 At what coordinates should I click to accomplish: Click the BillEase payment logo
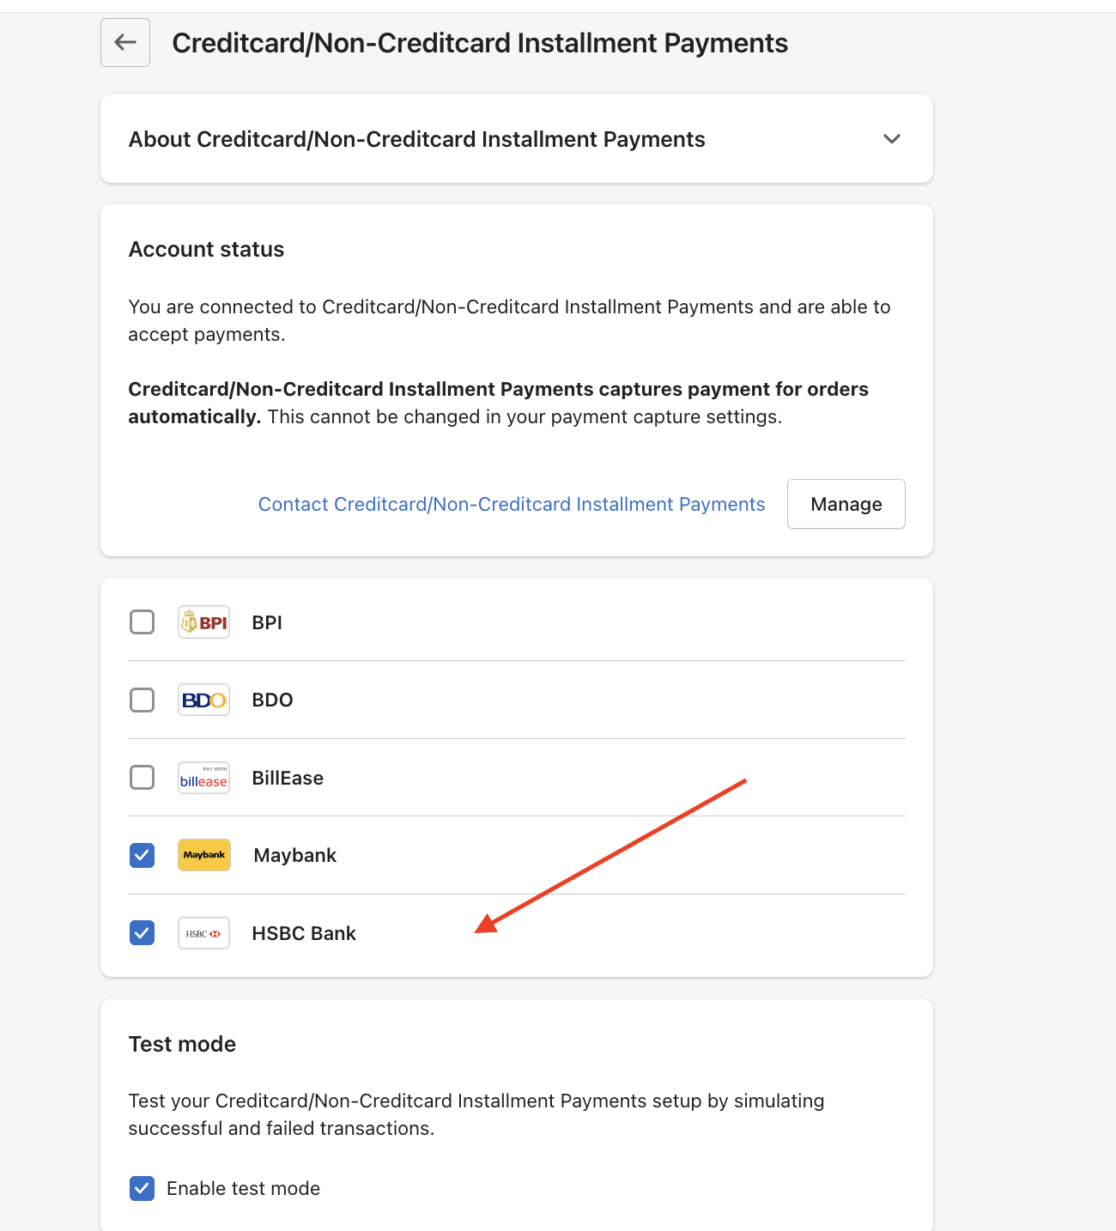(x=203, y=778)
